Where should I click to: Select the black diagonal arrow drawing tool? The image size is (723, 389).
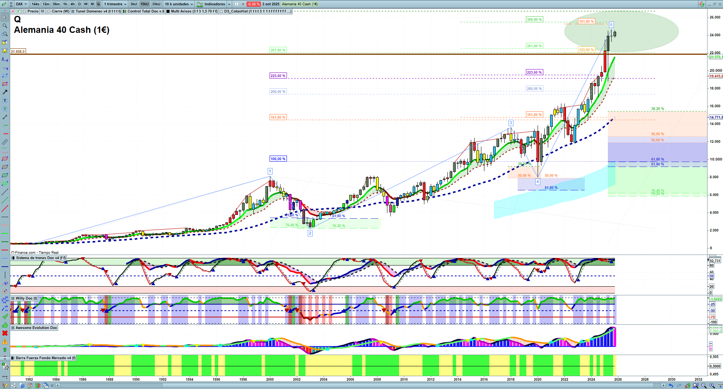[x=5, y=92]
